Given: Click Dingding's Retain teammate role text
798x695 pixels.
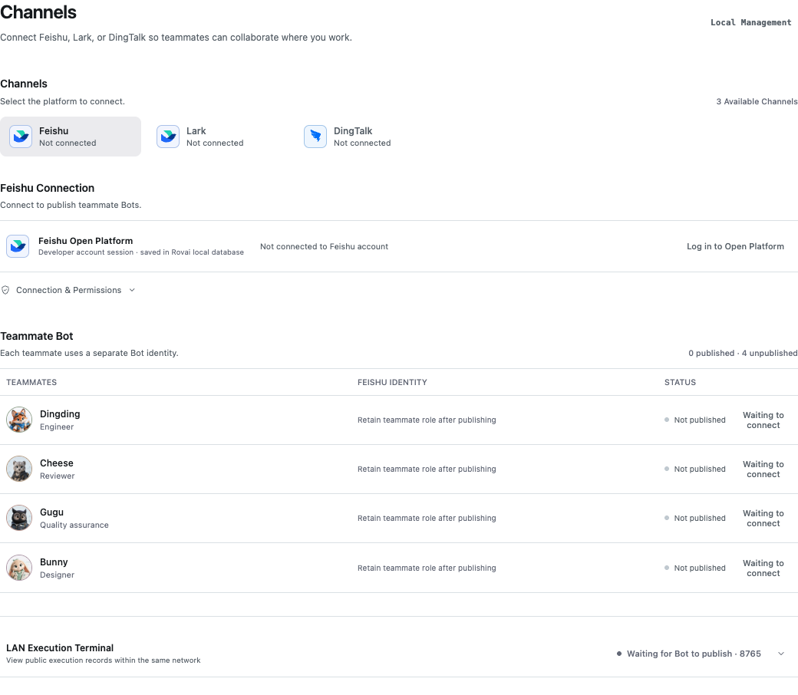Looking at the screenshot, I should [427, 420].
